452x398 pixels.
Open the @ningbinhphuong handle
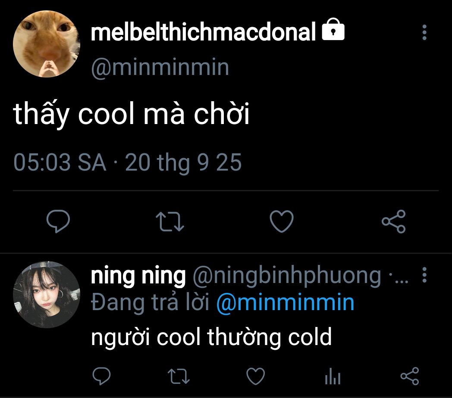(x=286, y=276)
